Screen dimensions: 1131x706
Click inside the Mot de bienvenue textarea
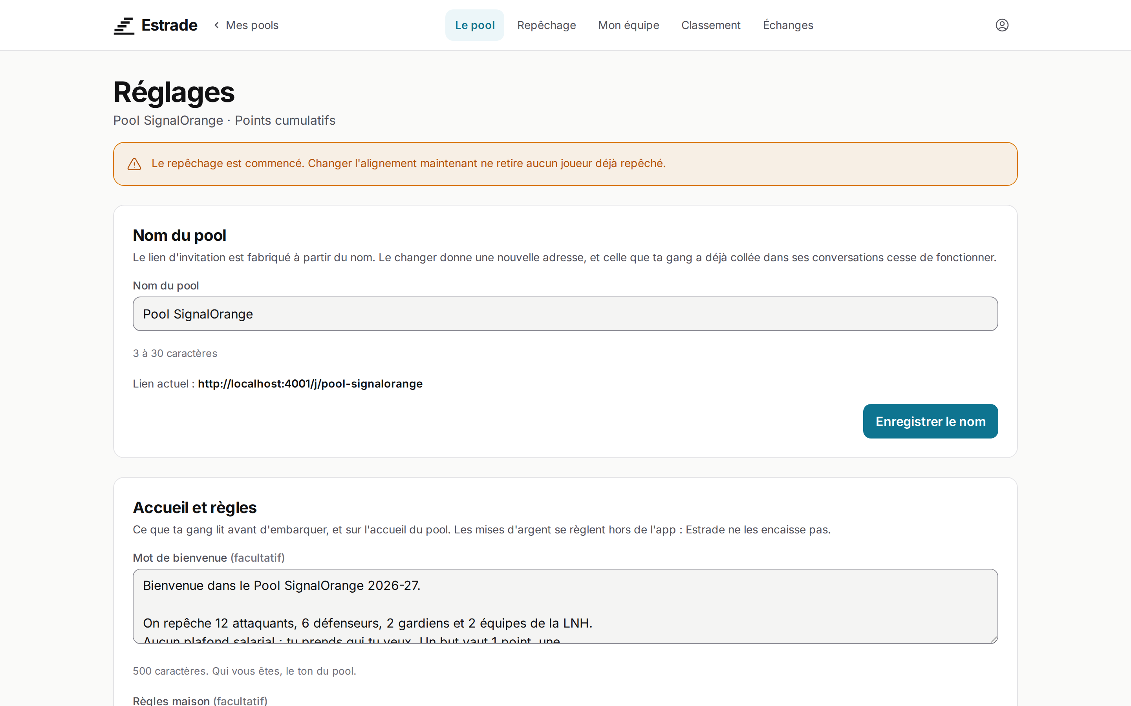(565, 606)
